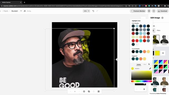Select the Contrast filter thumbnail
Image resolution: width=169 pixels, height=95 pixels.
[x=155, y=81]
